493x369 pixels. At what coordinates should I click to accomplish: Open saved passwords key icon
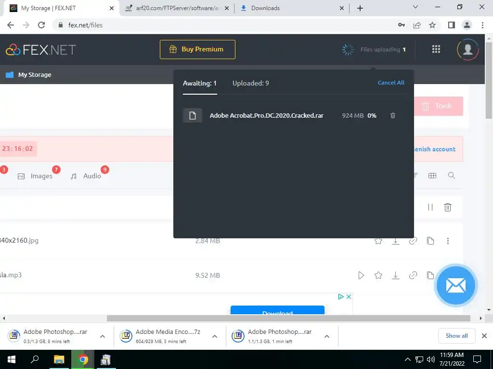click(402, 25)
